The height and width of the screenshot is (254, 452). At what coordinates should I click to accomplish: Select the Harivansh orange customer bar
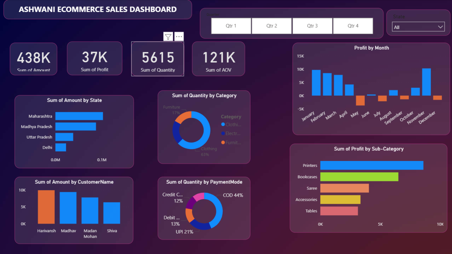click(x=46, y=207)
